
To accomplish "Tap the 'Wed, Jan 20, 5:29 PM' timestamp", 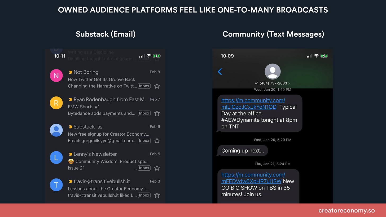I will click(x=273, y=140).
